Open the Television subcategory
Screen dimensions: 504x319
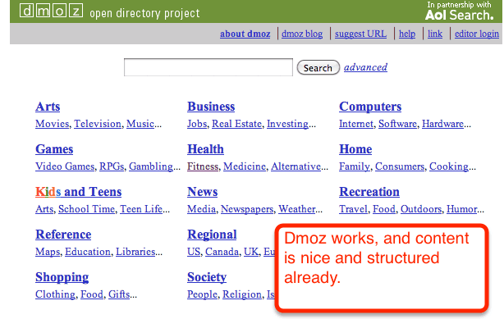pyautogui.click(x=98, y=124)
